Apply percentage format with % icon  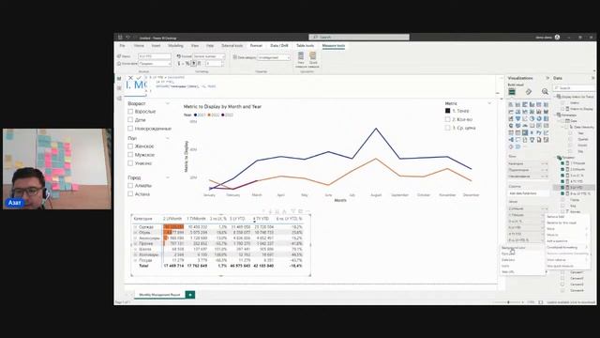click(187, 63)
